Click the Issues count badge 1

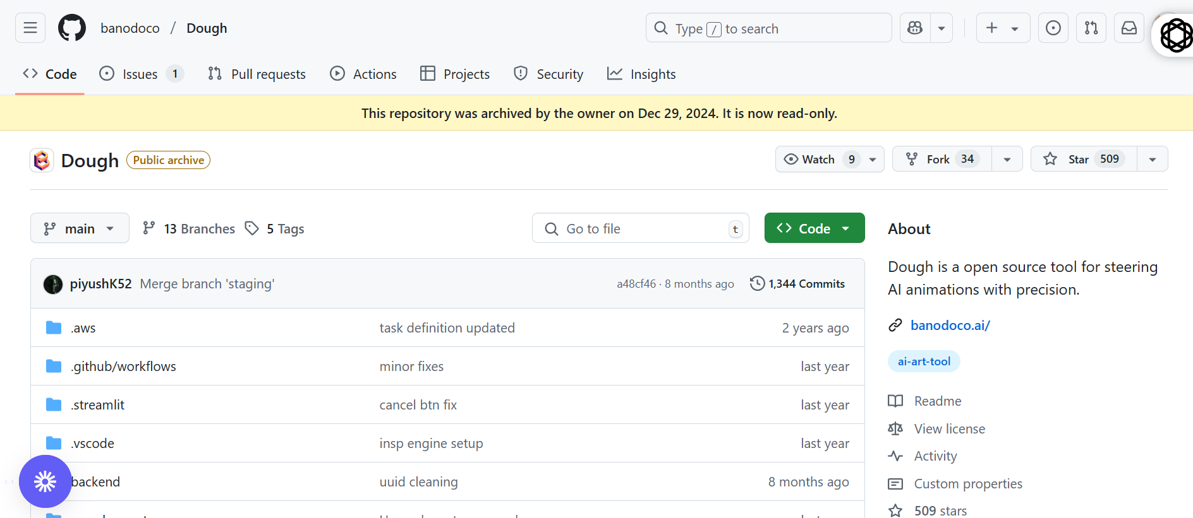pos(175,74)
